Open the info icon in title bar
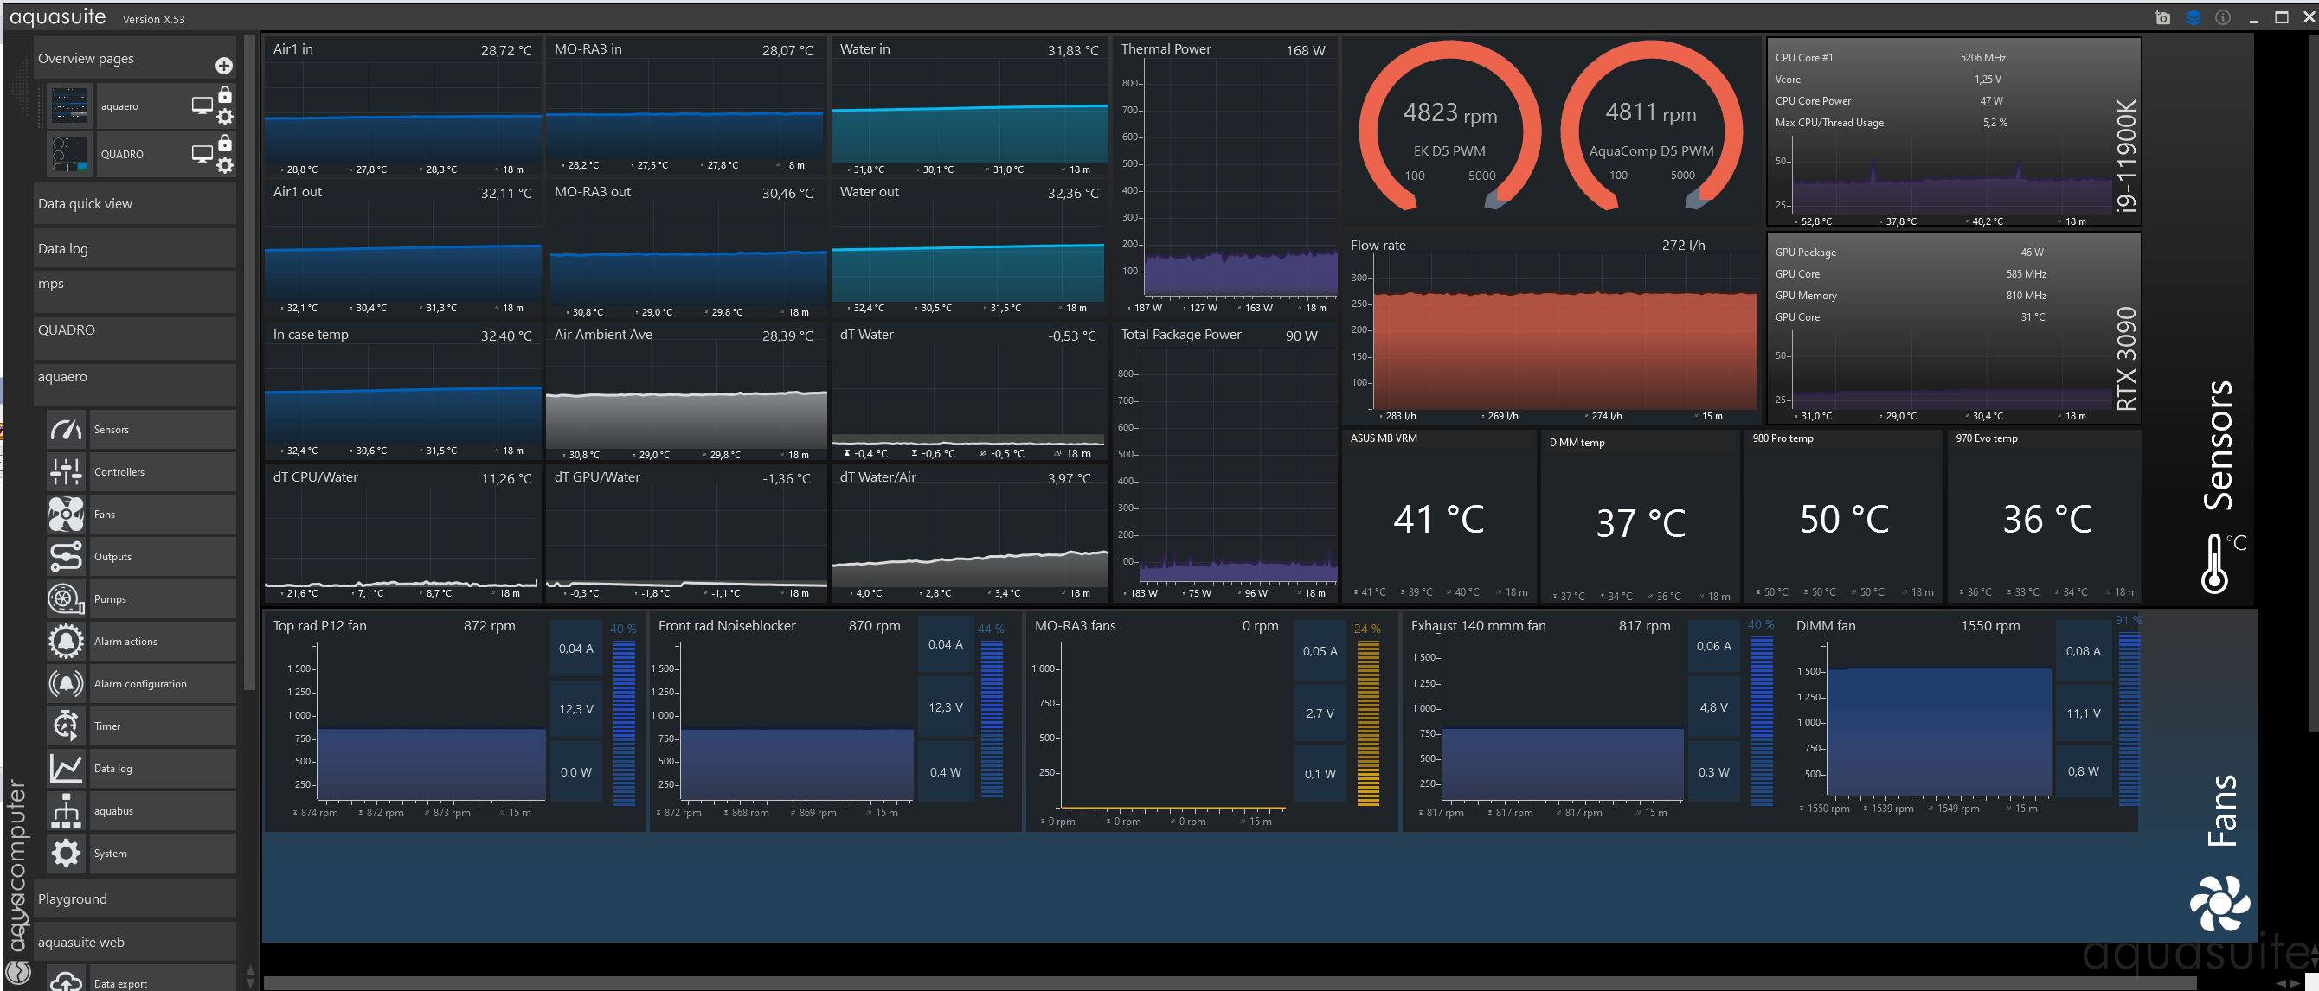The height and width of the screenshot is (991, 2319). [2223, 18]
